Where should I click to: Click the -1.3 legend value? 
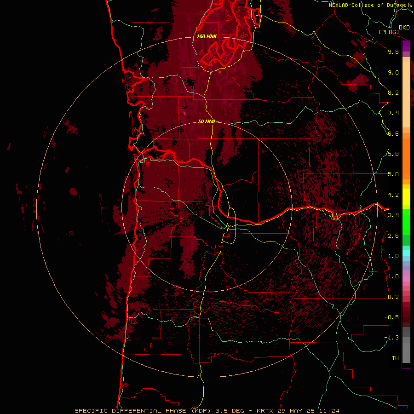(x=391, y=338)
